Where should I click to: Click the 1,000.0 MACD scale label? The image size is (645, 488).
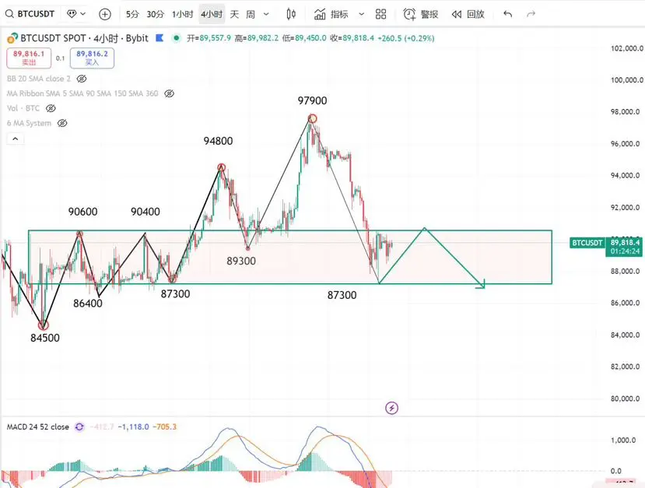[x=622, y=441]
